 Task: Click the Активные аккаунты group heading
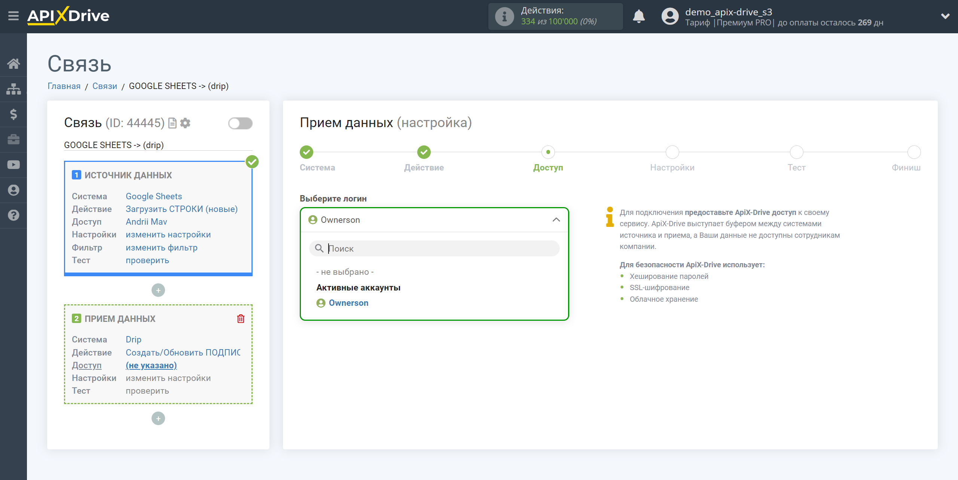click(359, 287)
